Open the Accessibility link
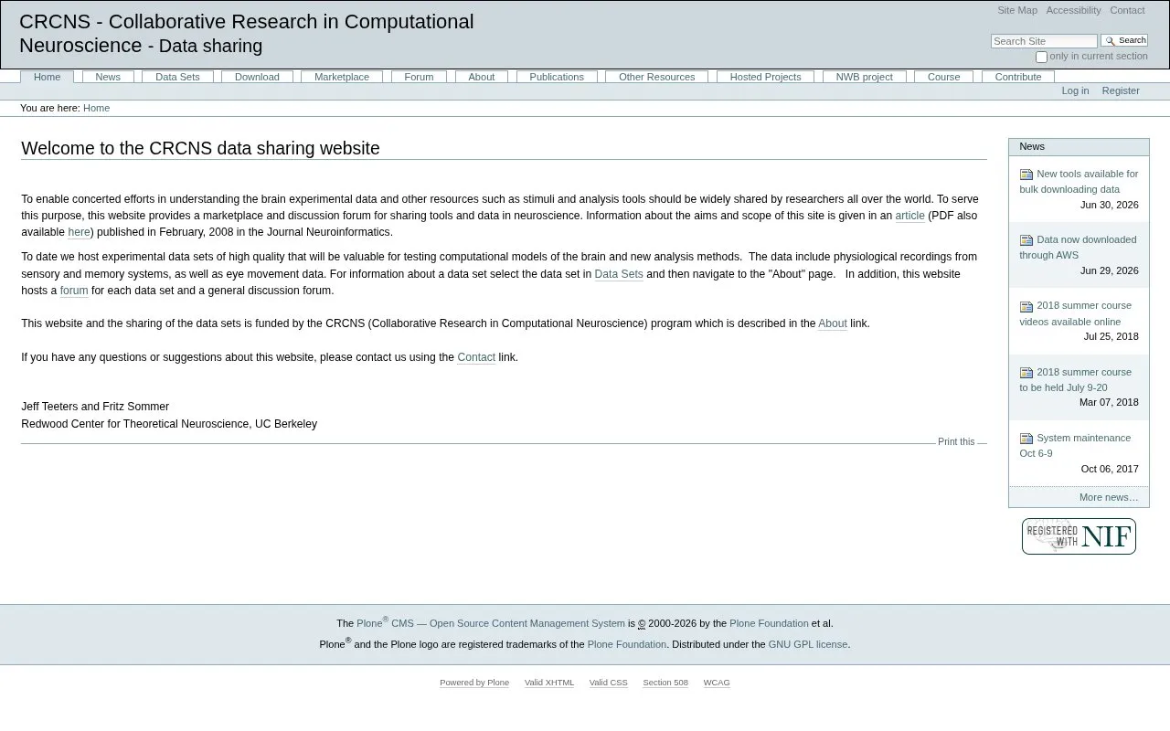This screenshot has width=1170, height=731. (x=1073, y=10)
